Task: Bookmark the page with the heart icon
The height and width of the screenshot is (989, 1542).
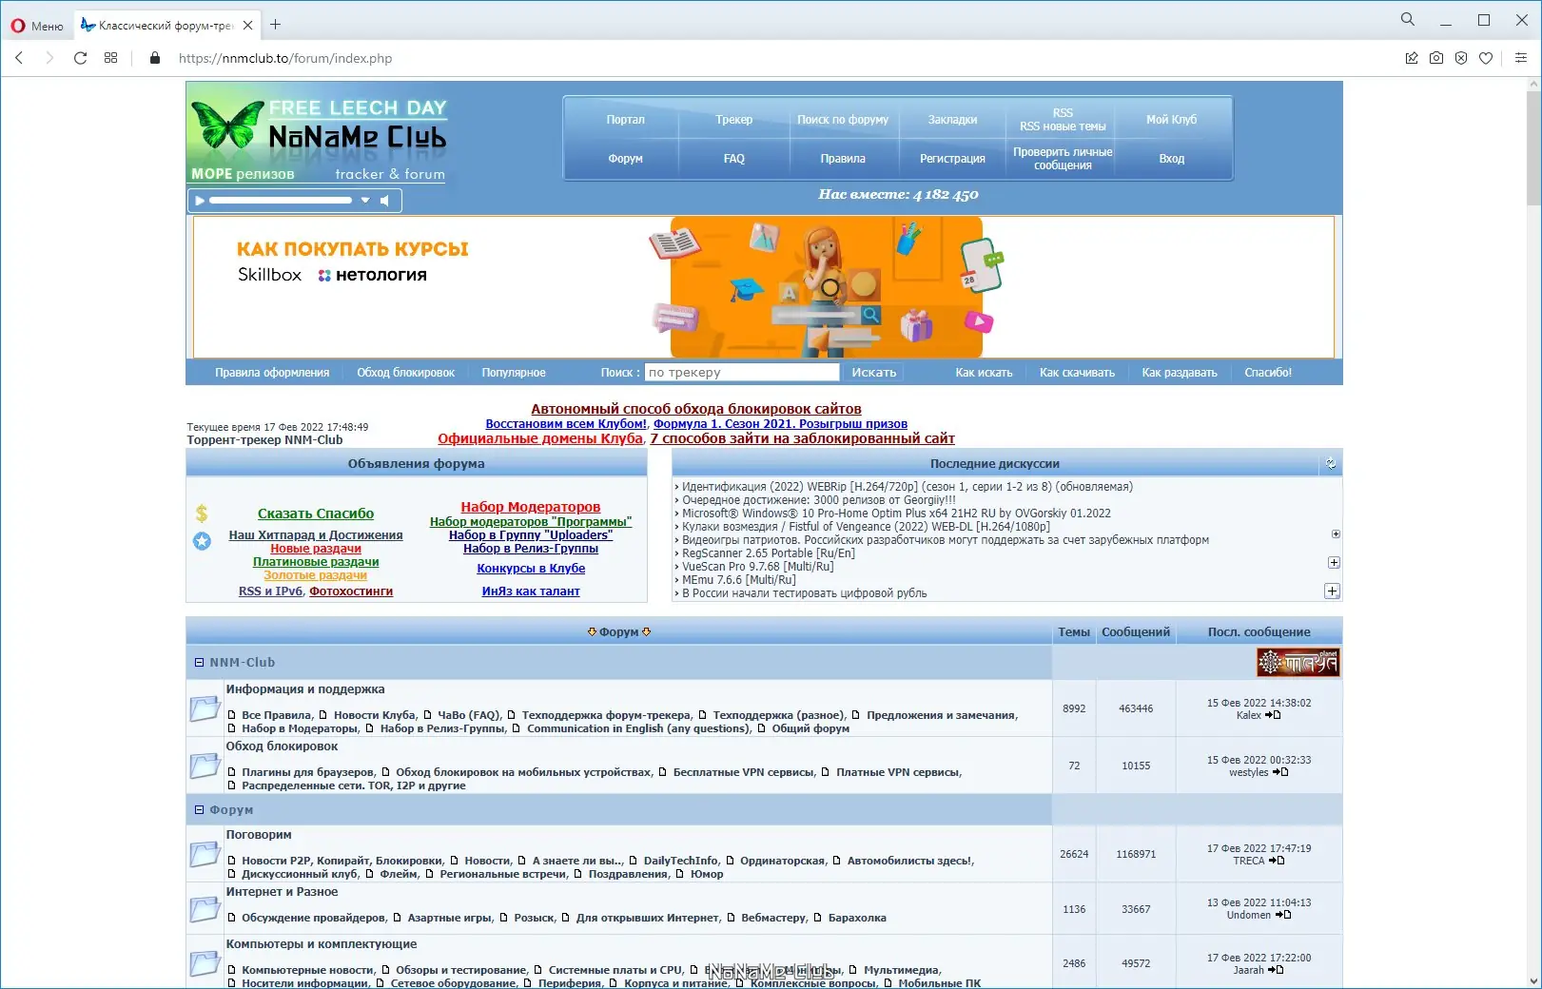Action: click(x=1486, y=58)
